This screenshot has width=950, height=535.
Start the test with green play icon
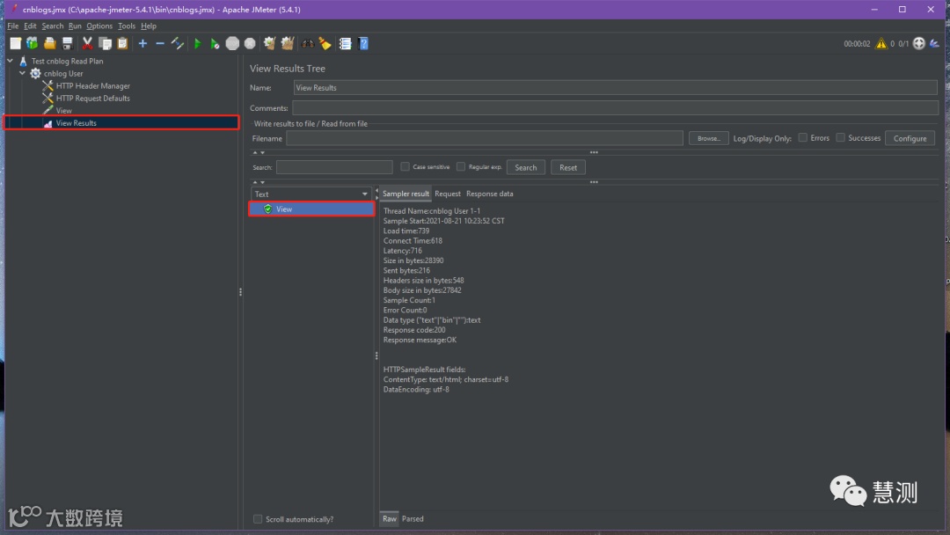(197, 44)
